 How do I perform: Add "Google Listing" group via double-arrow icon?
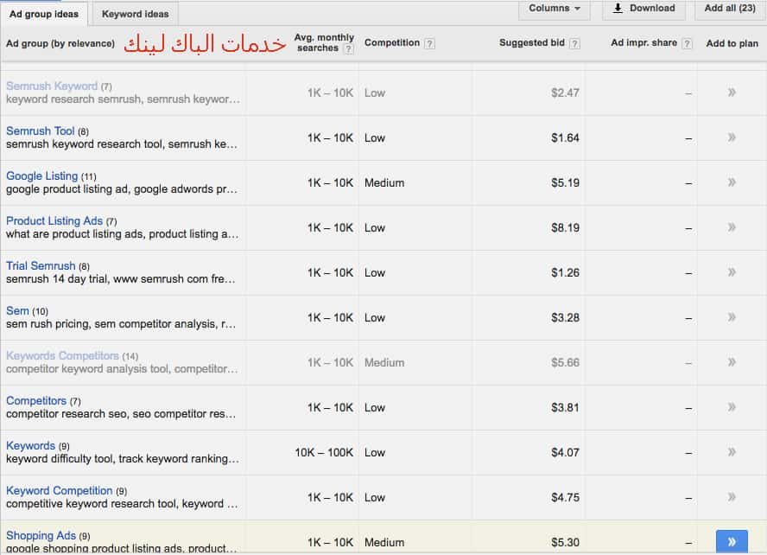pyautogui.click(x=732, y=182)
